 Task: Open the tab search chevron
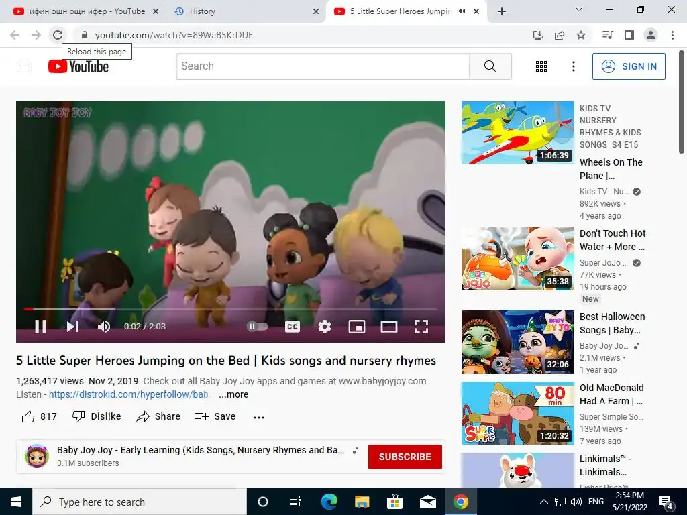click(x=579, y=9)
